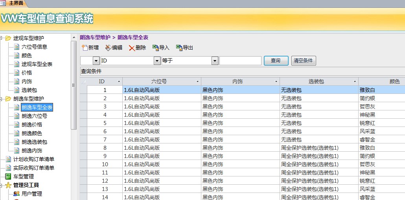Click 睿智金 cell in row ID 14
Viewport: 405px width, 200px height.
[x=382, y=197]
